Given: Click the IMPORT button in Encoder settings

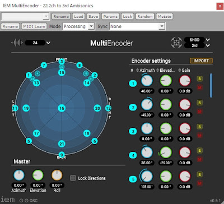Looking at the screenshot, I should click(x=201, y=61).
